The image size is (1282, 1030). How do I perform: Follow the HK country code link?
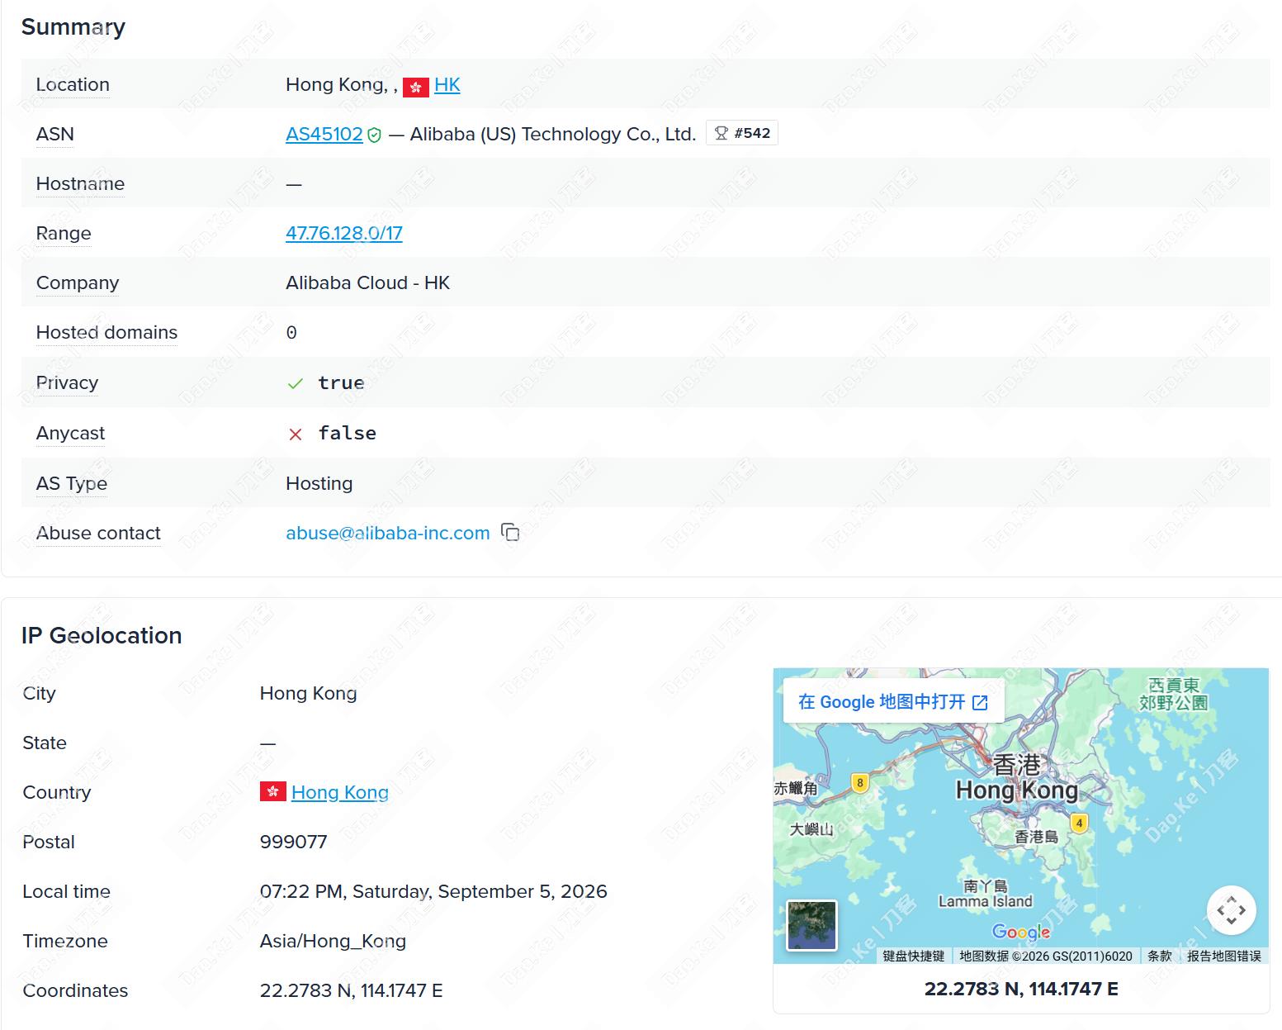pos(447,84)
